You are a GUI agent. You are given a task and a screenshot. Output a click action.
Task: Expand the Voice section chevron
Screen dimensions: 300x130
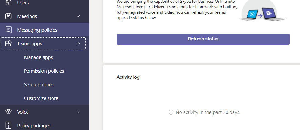(78, 112)
